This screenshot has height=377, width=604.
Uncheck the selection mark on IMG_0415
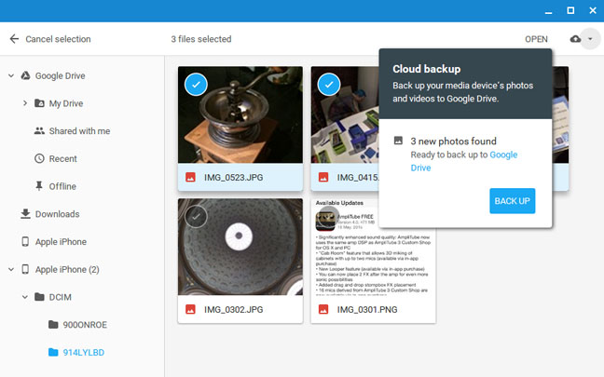[329, 85]
